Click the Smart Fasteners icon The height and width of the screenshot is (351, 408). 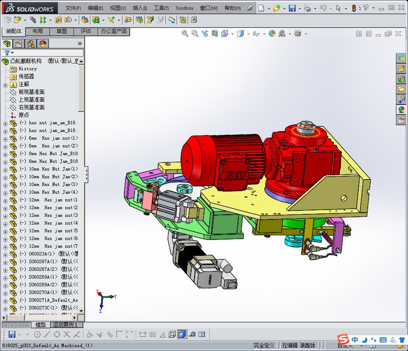(x=58, y=20)
